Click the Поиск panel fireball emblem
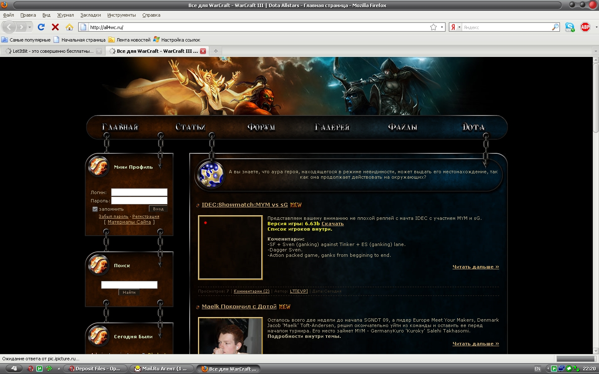Image resolution: width=599 pixels, height=374 pixels. pyautogui.click(x=99, y=265)
